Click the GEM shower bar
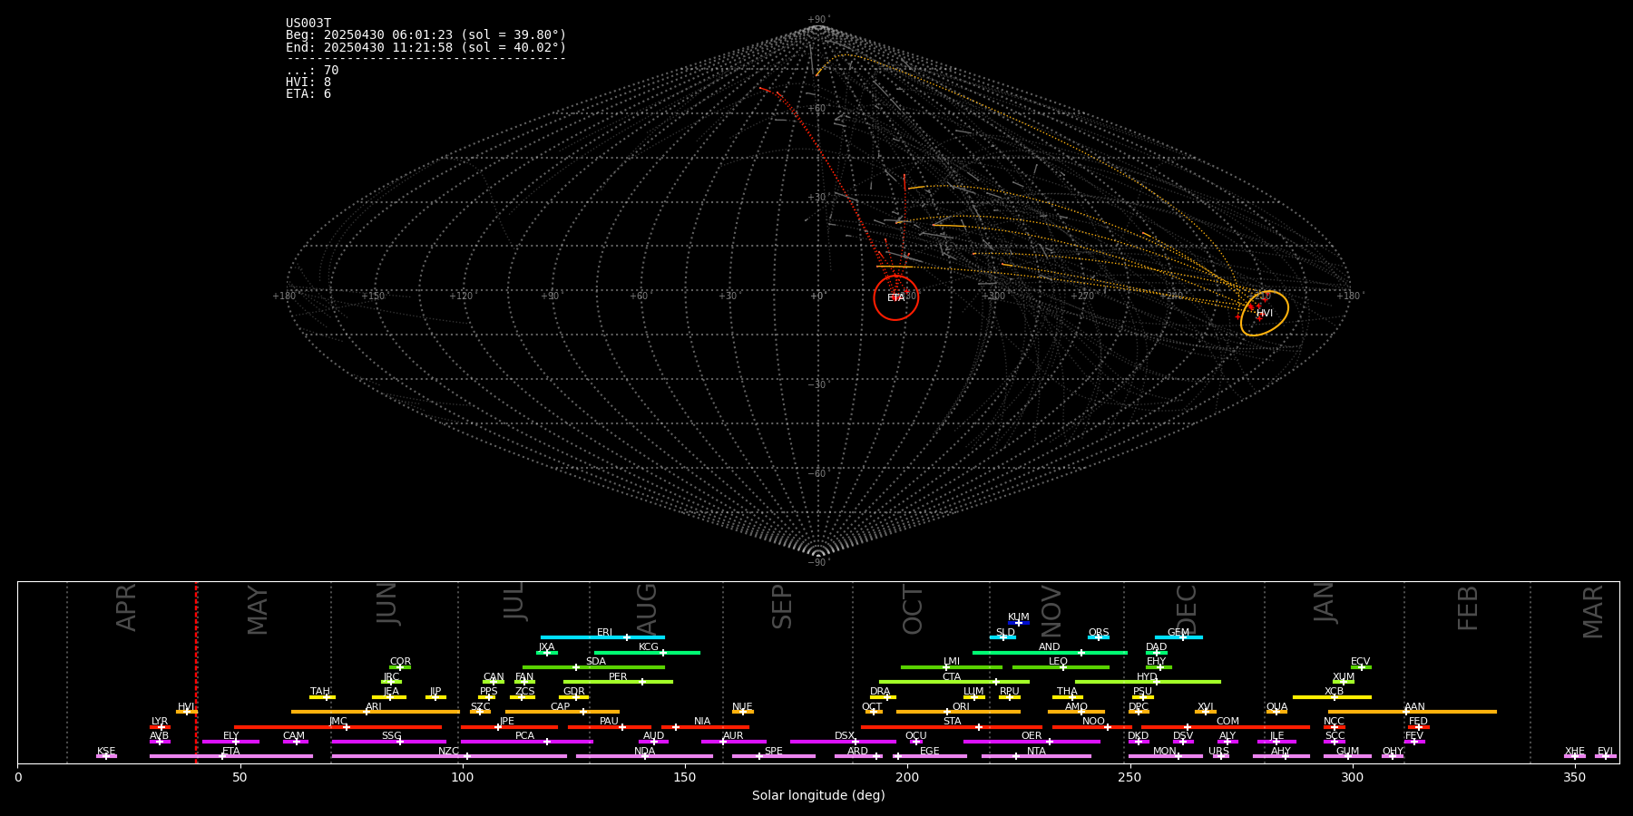Screen dimensions: 1633x816 pyautogui.click(x=1178, y=637)
